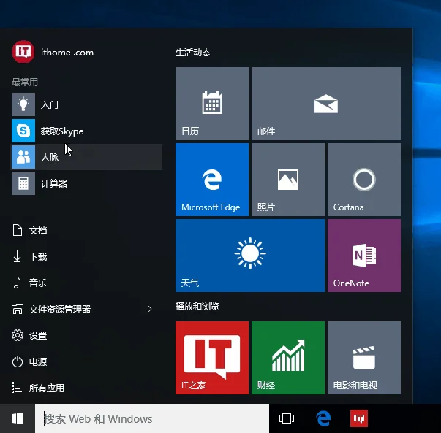
Task: Select the 文档 menu entry label
Action: coord(38,231)
